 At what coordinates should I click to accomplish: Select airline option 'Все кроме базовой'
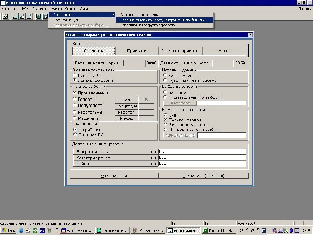pos(166,124)
